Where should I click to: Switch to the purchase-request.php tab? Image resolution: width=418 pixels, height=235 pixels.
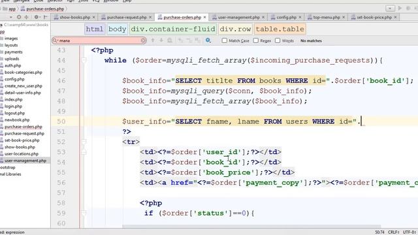pos(127,17)
